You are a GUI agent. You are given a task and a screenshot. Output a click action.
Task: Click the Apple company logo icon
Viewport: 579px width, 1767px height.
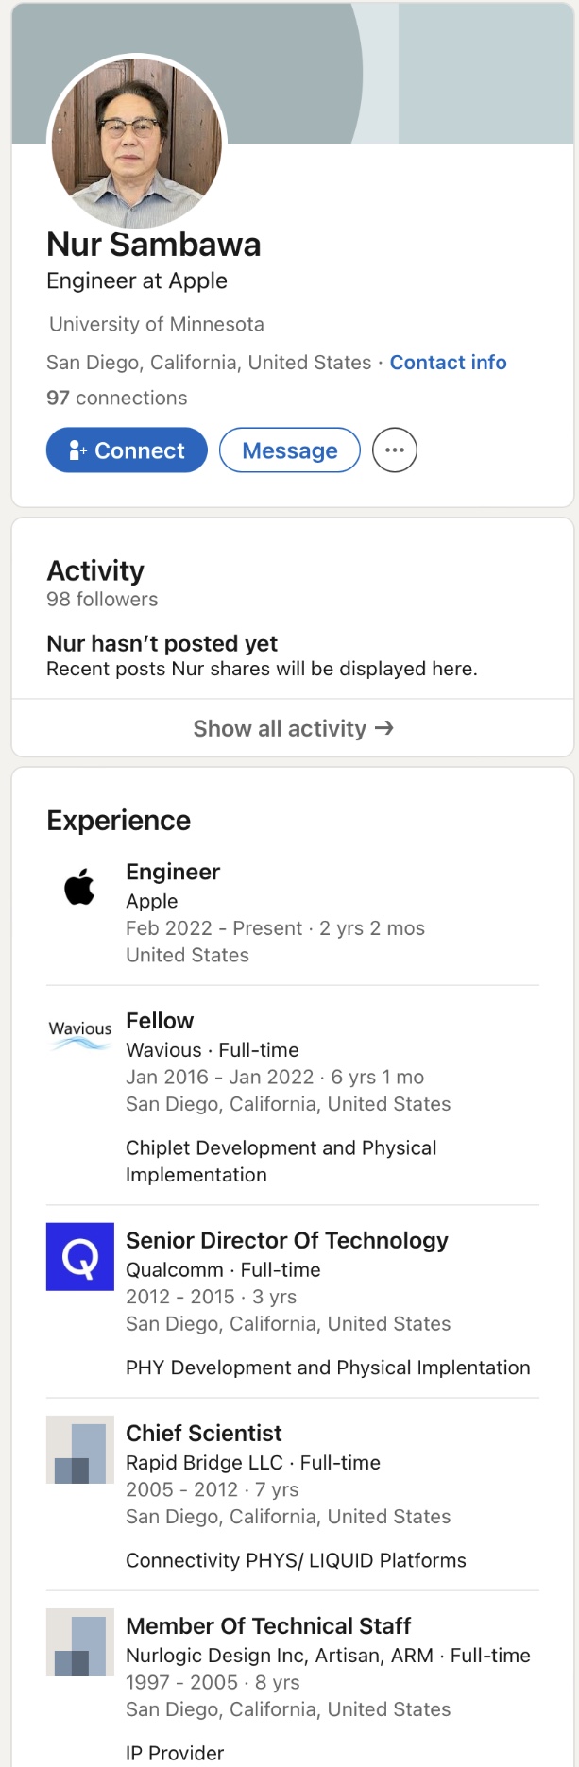79,888
